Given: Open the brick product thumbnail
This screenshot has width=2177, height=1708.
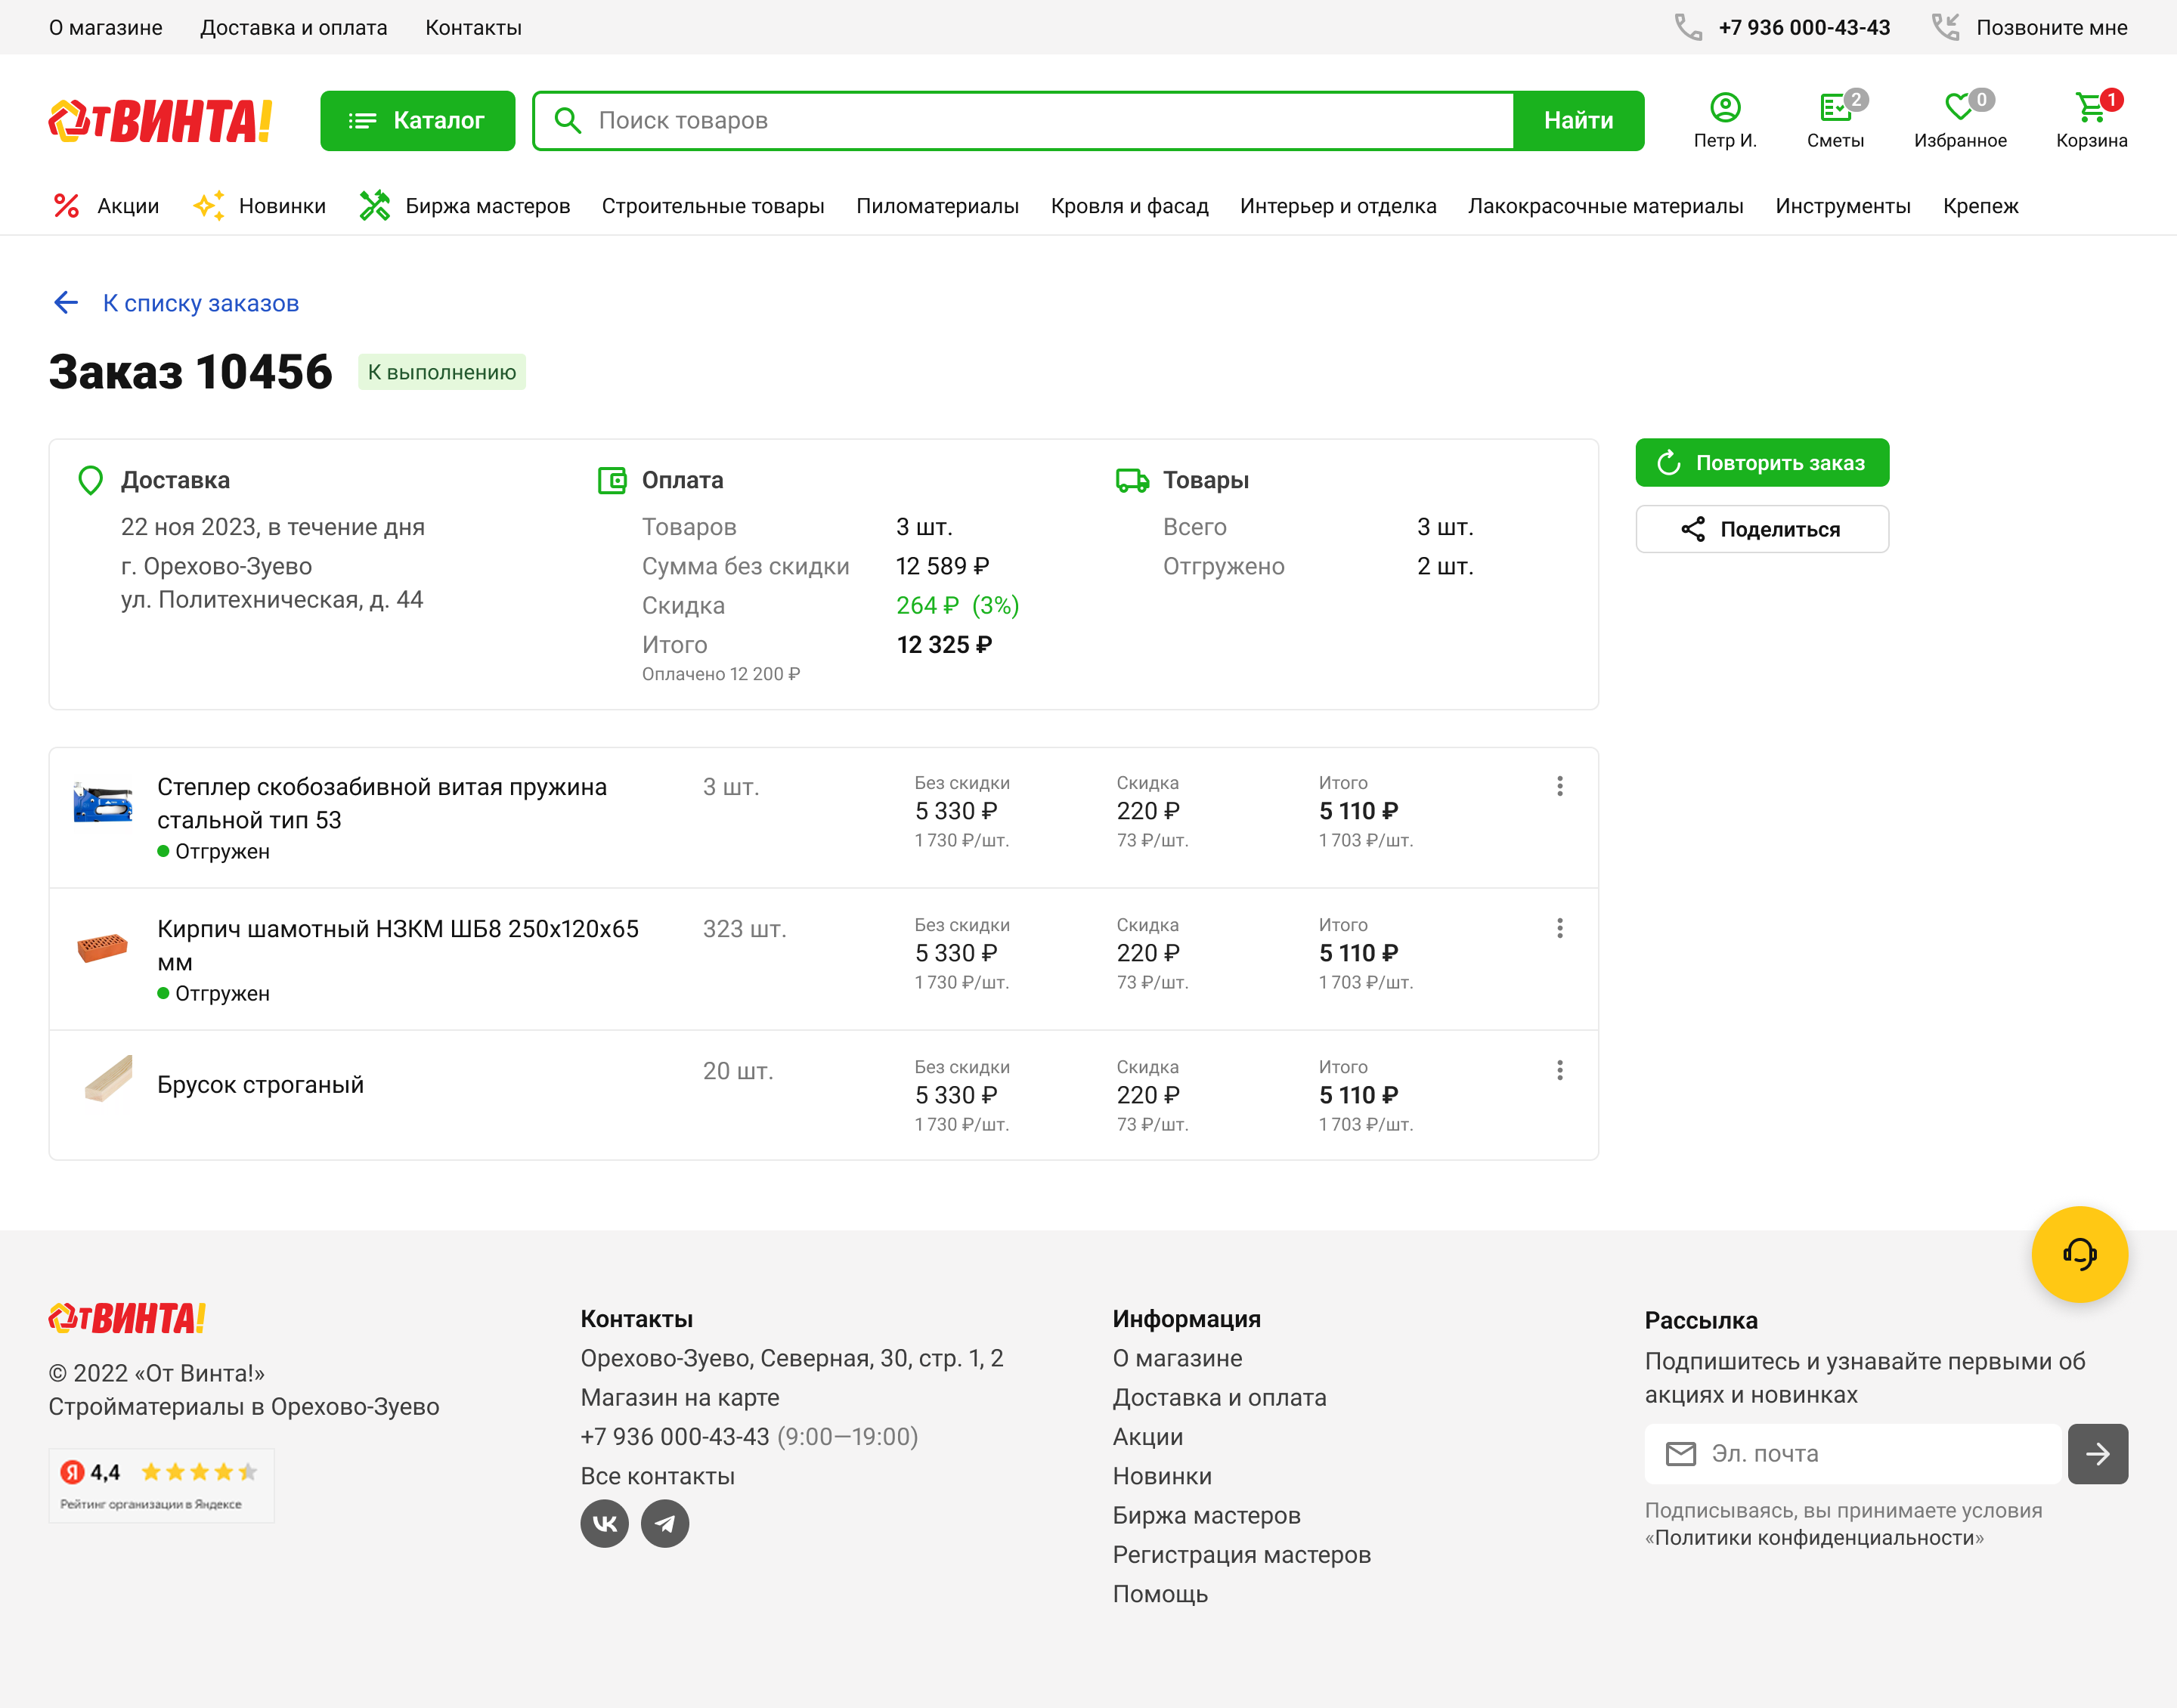Looking at the screenshot, I should pos(103,946).
